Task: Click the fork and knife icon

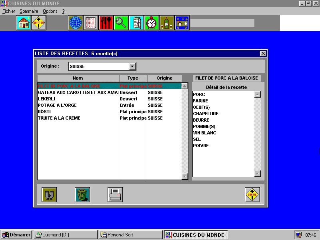Action: pyautogui.click(x=106, y=23)
